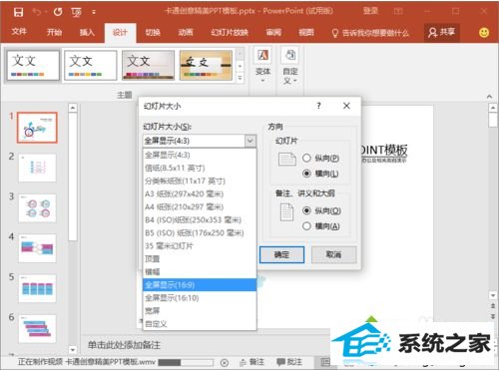Select slide 6 thumbnail
499x370 pixels.
pyautogui.click(x=37, y=329)
